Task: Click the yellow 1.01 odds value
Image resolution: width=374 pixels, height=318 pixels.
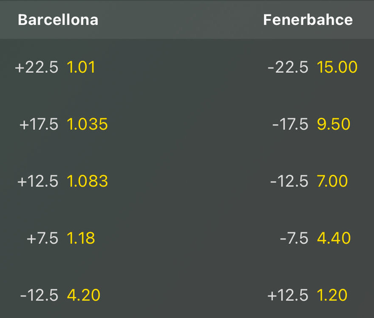Action: (81, 67)
